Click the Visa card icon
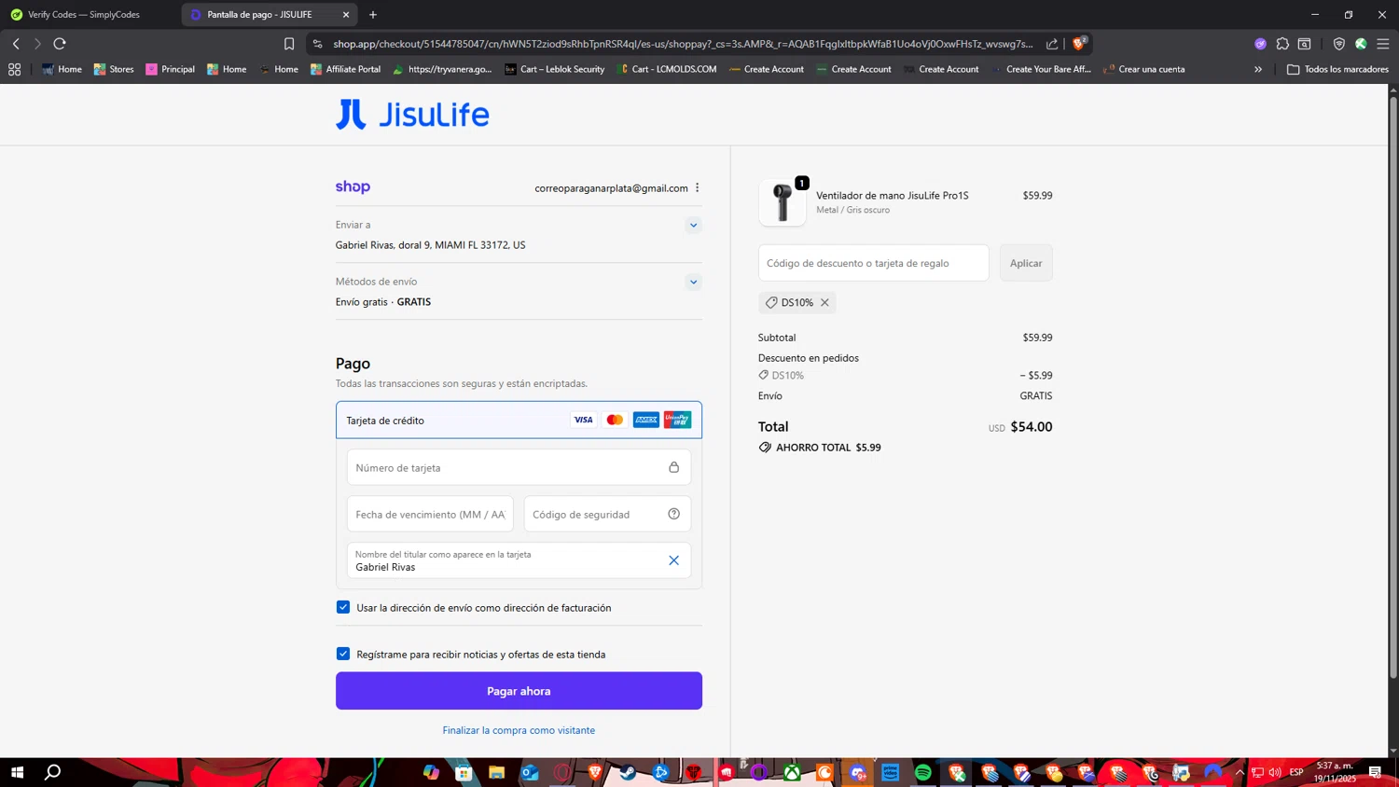Screen dimensions: 1399x787 tap(583, 420)
